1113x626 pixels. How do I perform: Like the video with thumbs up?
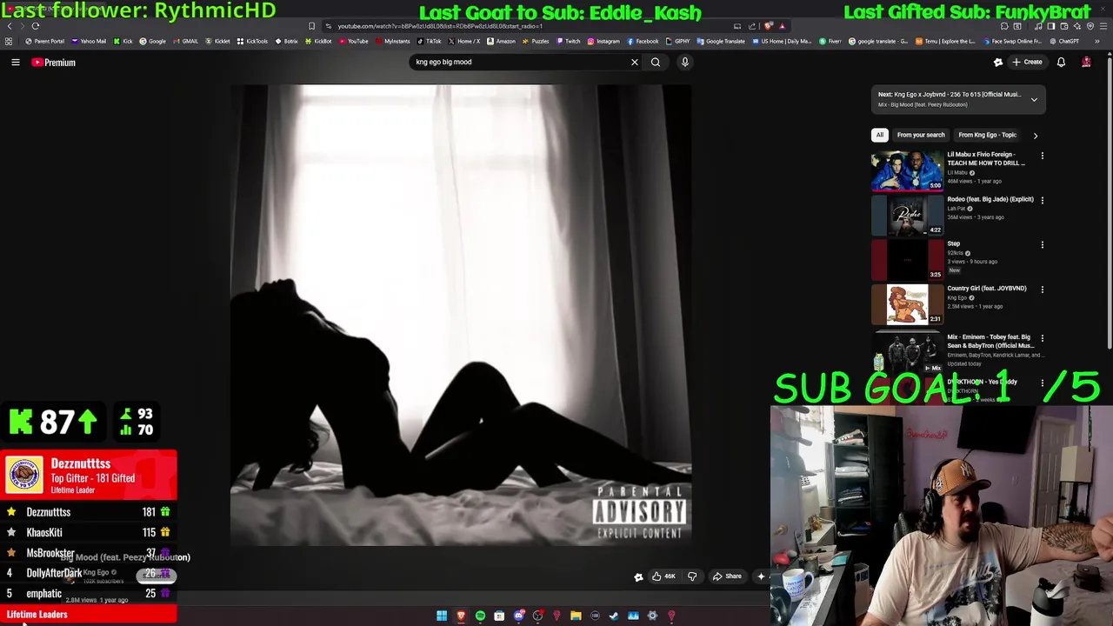pos(663,576)
